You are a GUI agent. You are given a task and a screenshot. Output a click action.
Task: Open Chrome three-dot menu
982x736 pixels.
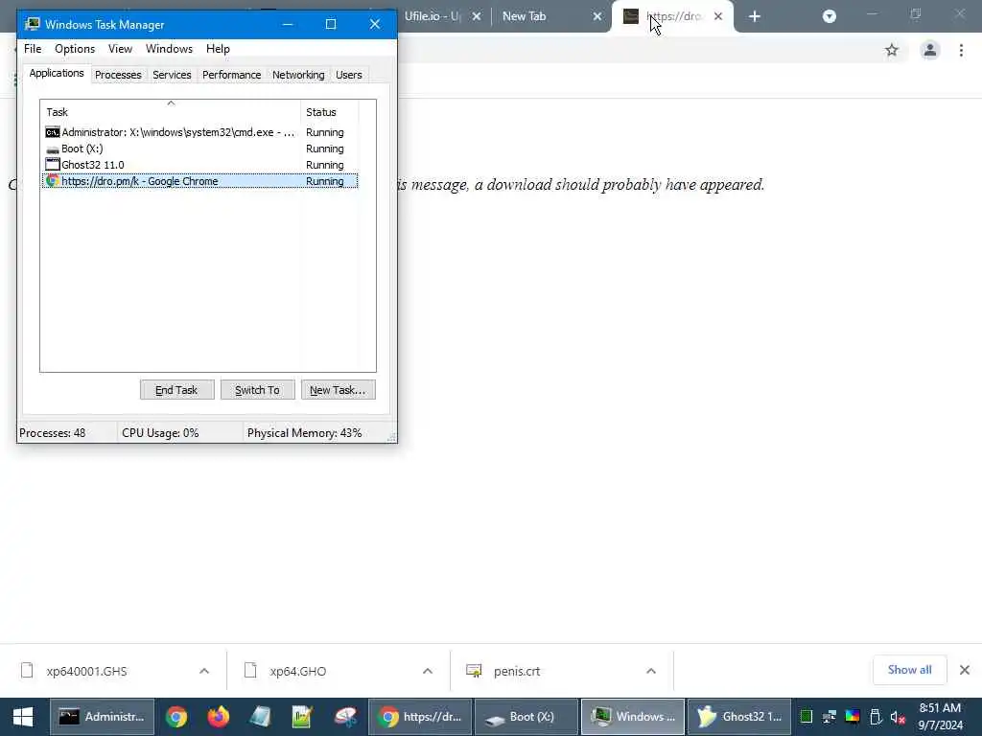coord(961,50)
